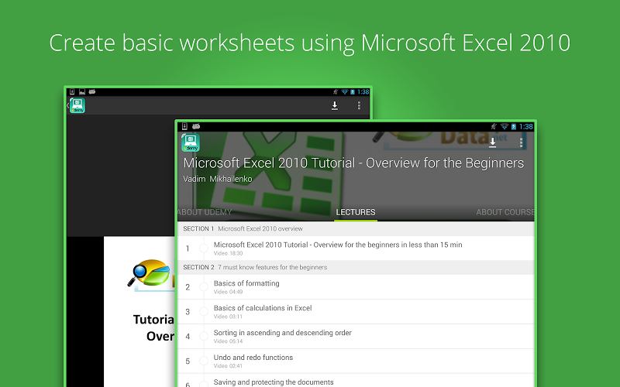Toggle completion circle for Sorting in ascending order lecture

click(x=204, y=337)
